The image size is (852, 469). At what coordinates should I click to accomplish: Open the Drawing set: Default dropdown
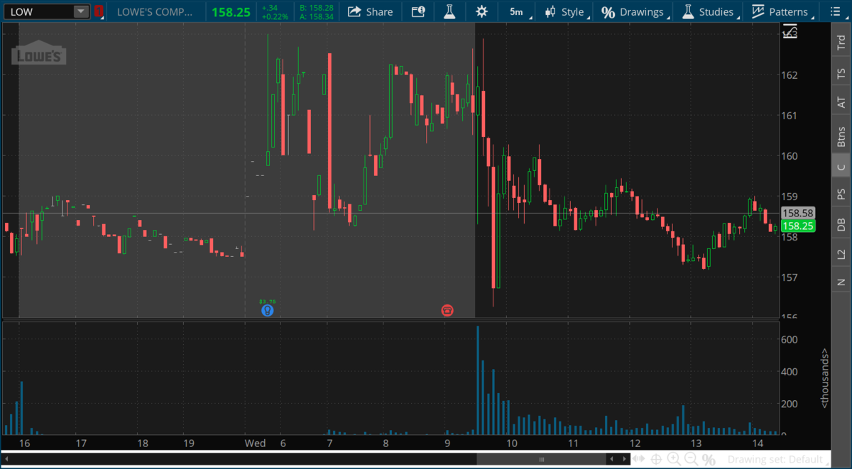(777, 460)
